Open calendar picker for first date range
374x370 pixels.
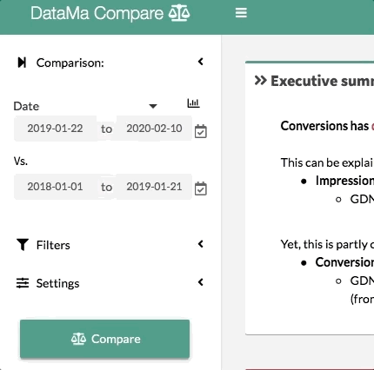pyautogui.click(x=201, y=131)
